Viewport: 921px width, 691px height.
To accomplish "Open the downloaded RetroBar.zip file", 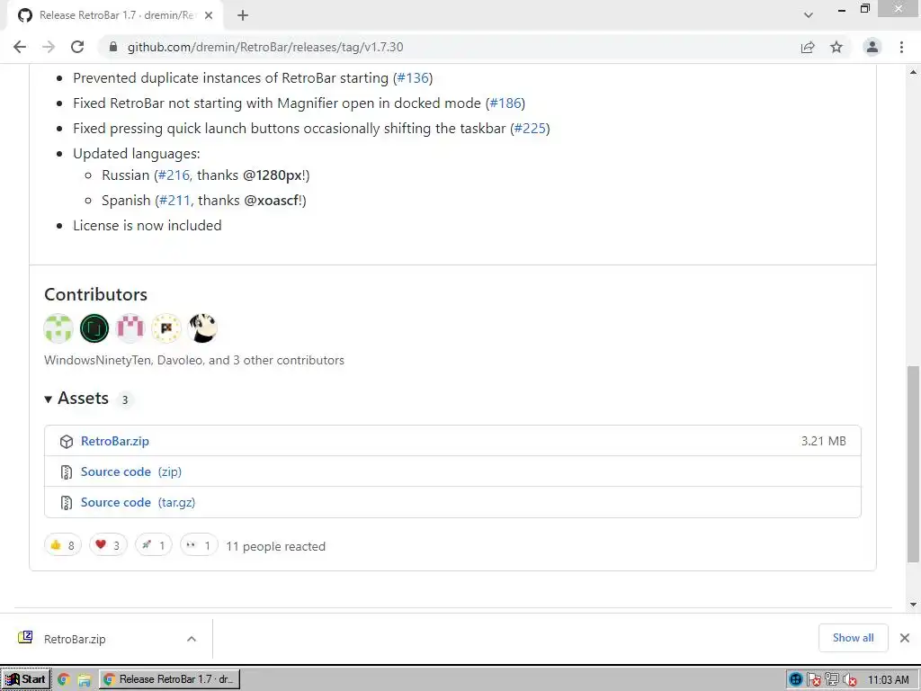I will [x=75, y=640].
